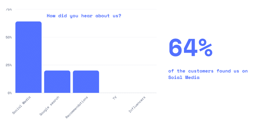
Task: Select the Google search bar
Action: [57, 82]
